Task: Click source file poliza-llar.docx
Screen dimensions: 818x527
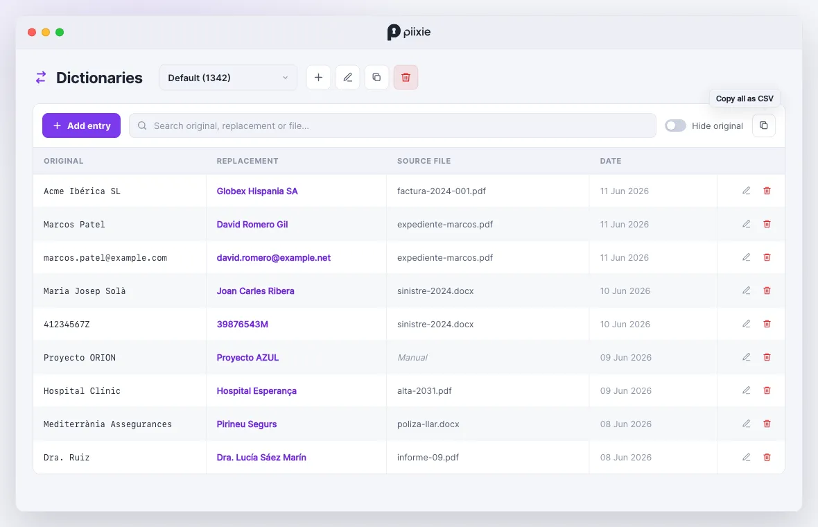Action: pyautogui.click(x=428, y=424)
